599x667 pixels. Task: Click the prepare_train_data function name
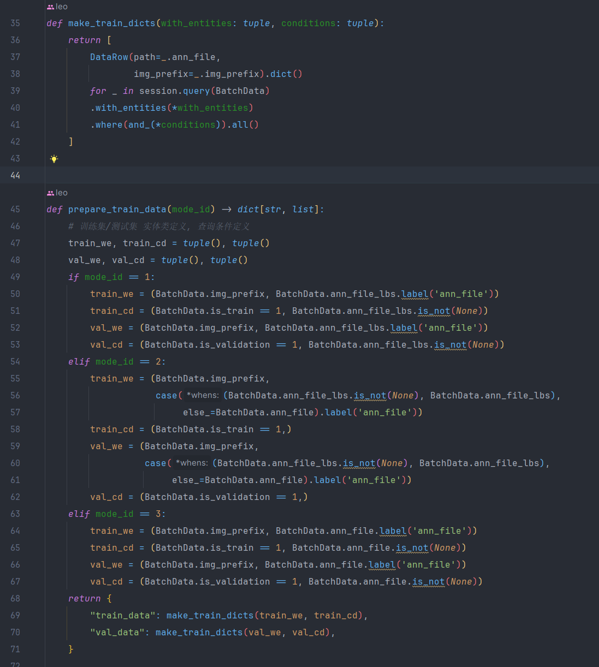117,210
